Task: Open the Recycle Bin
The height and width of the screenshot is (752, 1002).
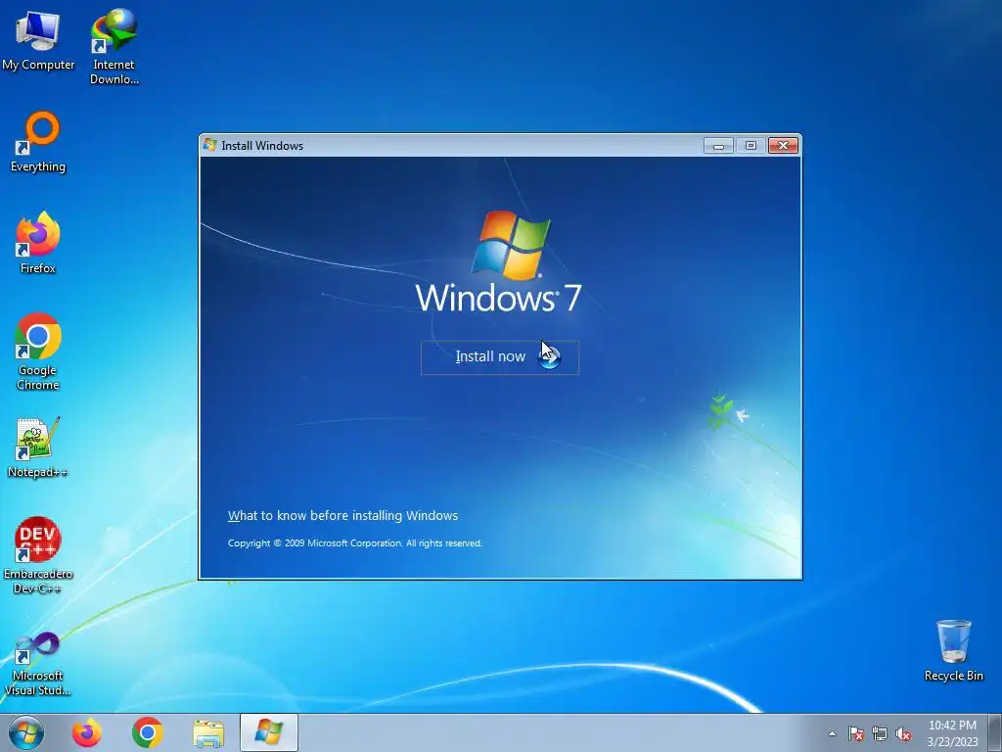Action: pos(953,650)
